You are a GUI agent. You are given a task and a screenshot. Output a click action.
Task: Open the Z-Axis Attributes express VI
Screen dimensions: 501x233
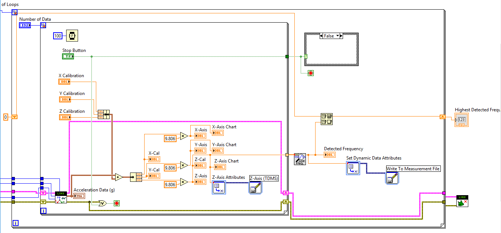(219, 188)
